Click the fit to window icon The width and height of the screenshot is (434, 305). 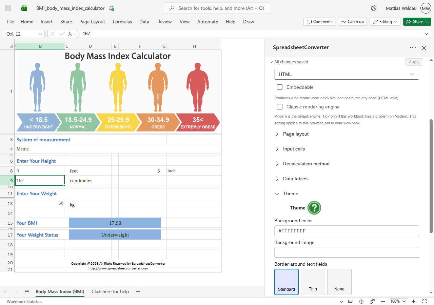[425, 301]
